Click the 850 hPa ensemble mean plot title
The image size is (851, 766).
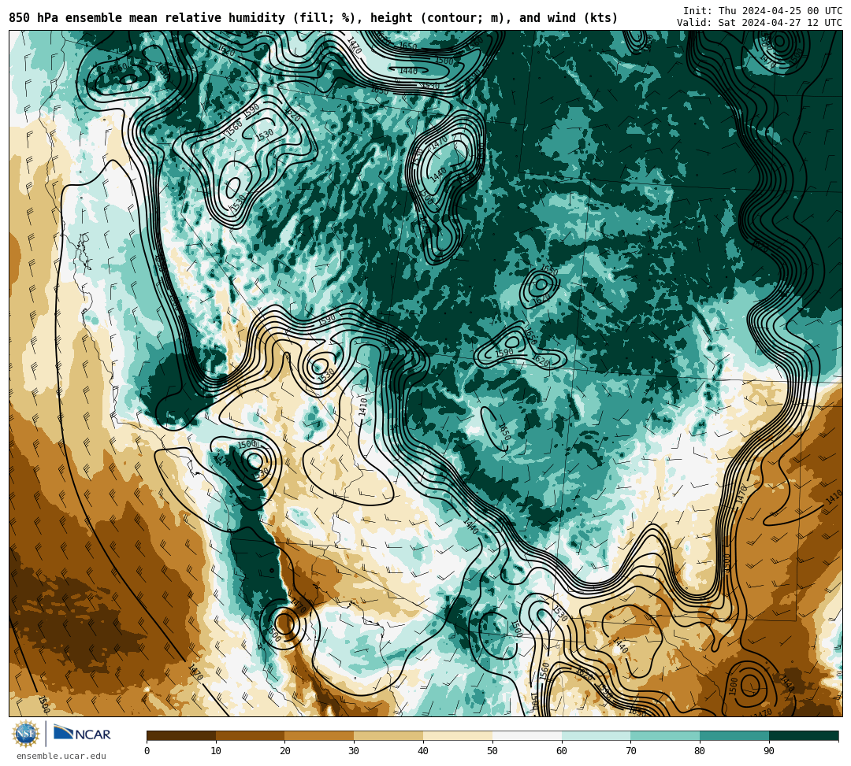click(x=313, y=18)
